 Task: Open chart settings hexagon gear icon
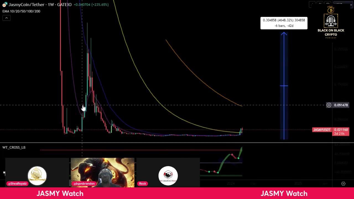(343, 184)
